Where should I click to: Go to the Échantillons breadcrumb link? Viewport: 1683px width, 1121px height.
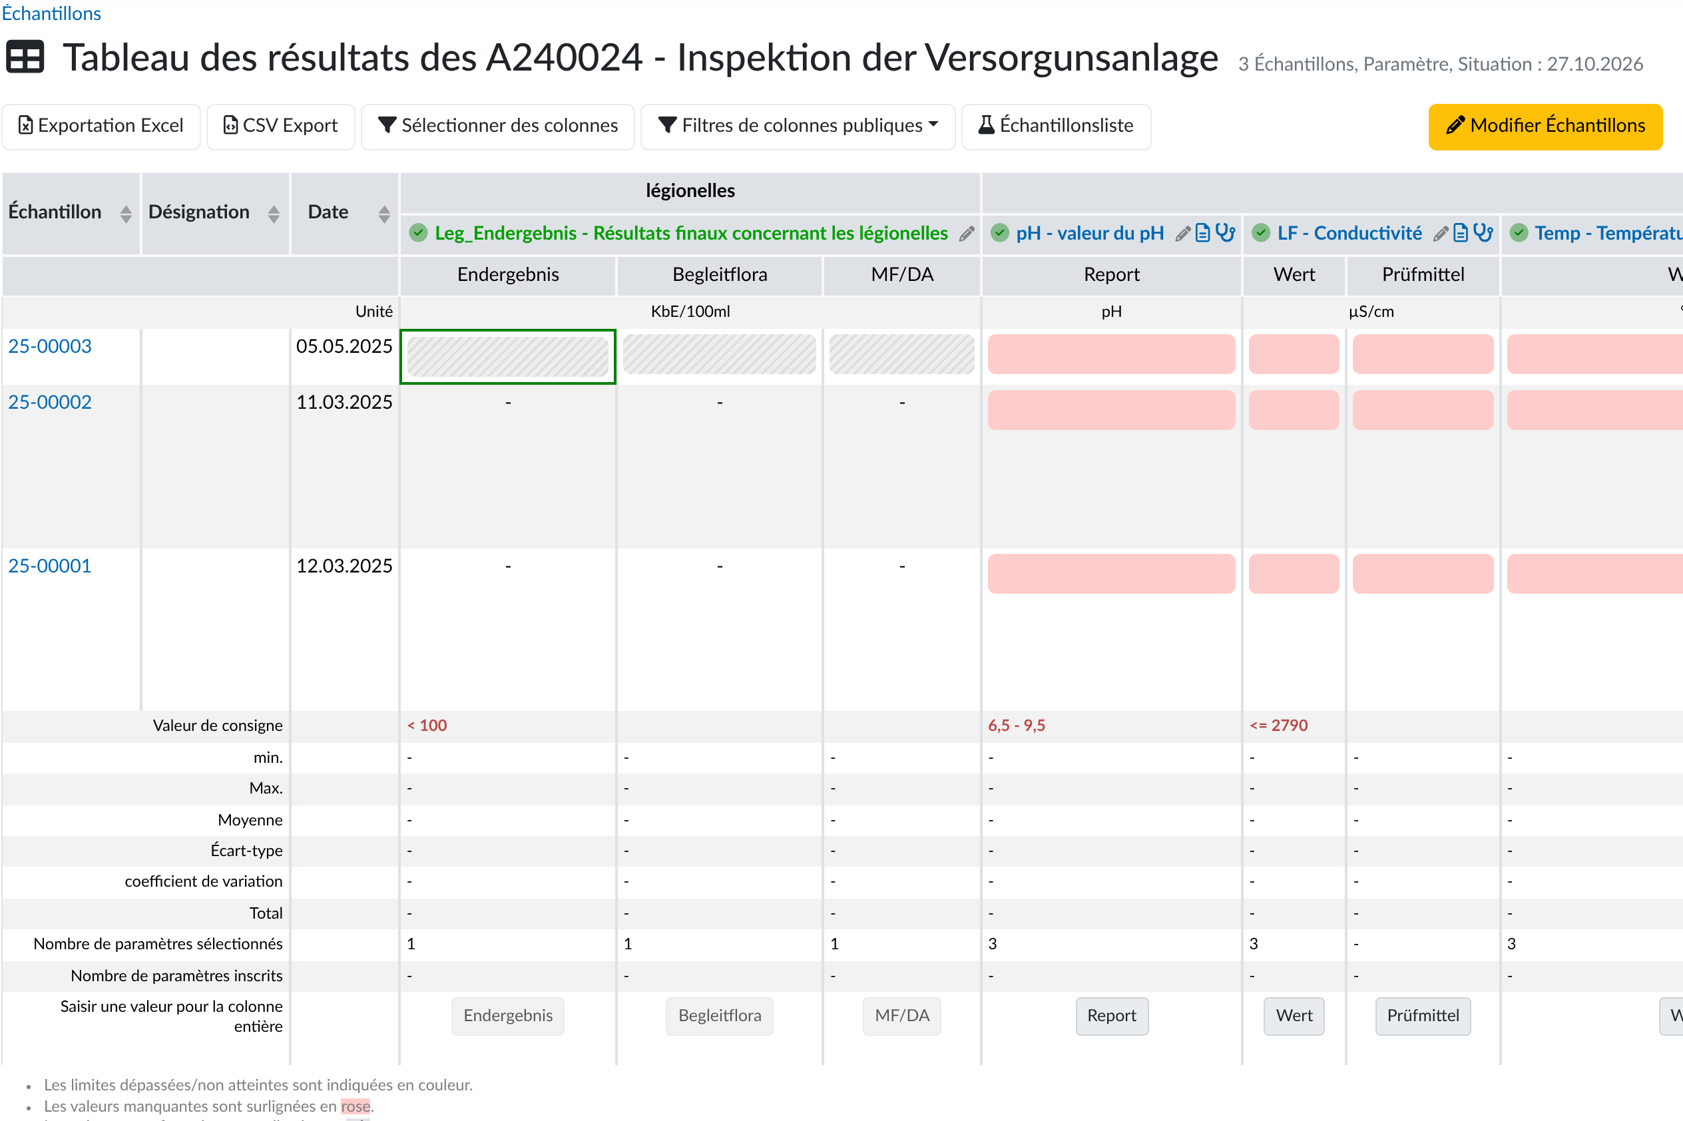pos(51,13)
